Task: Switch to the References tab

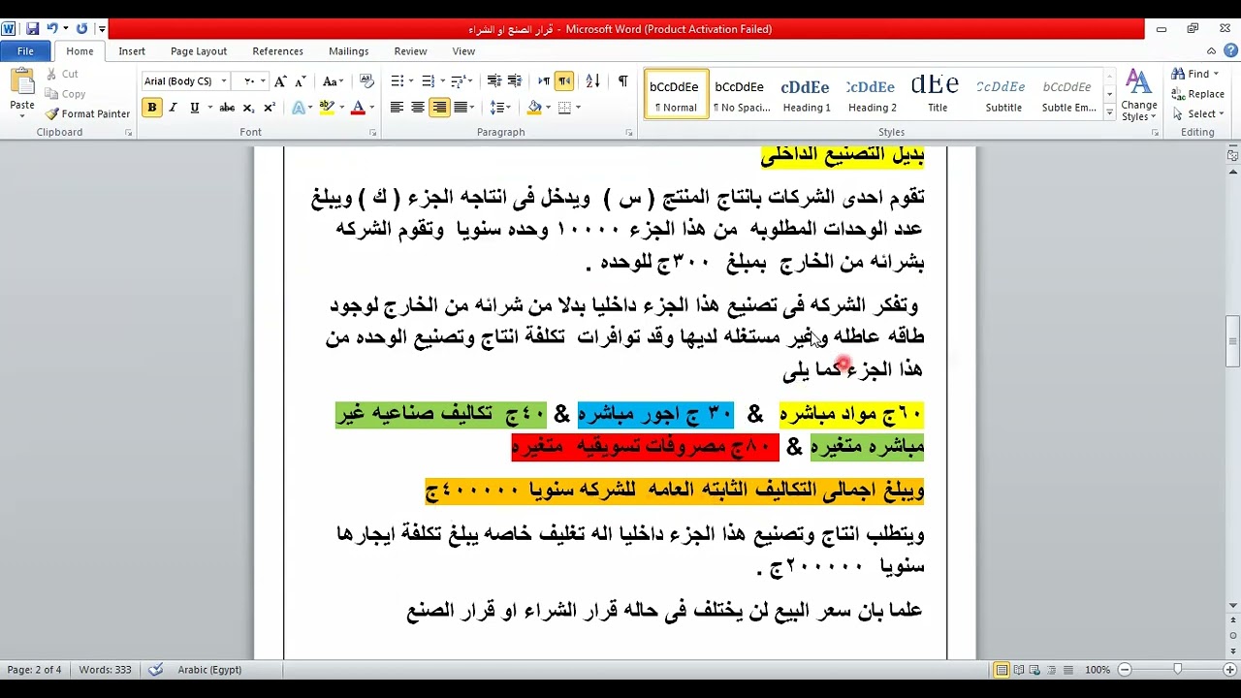Action: click(277, 51)
